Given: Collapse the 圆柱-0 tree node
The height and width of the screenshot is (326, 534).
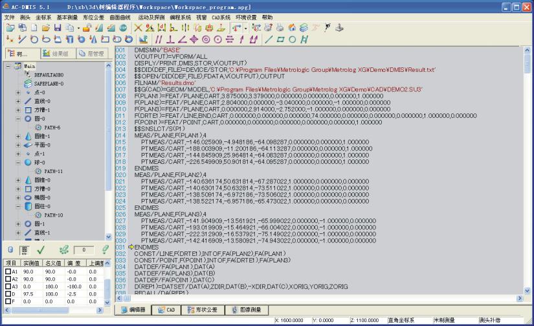Looking at the screenshot, I should tap(19, 206).
